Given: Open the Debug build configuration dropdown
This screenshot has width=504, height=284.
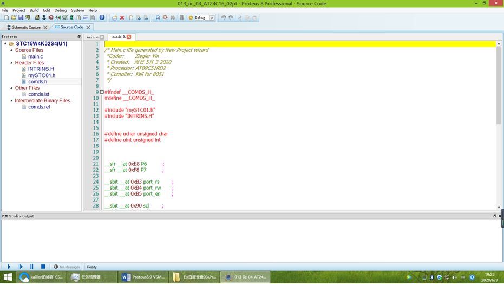Looking at the screenshot, I should [x=212, y=18].
